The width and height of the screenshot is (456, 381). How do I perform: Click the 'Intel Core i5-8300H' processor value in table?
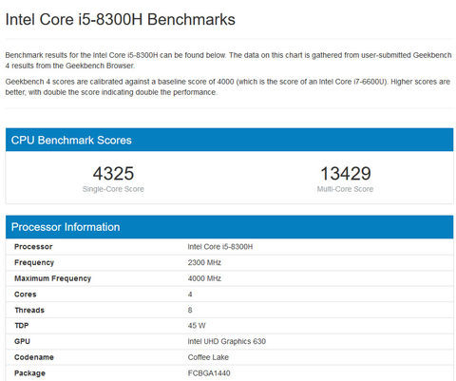tap(220, 247)
